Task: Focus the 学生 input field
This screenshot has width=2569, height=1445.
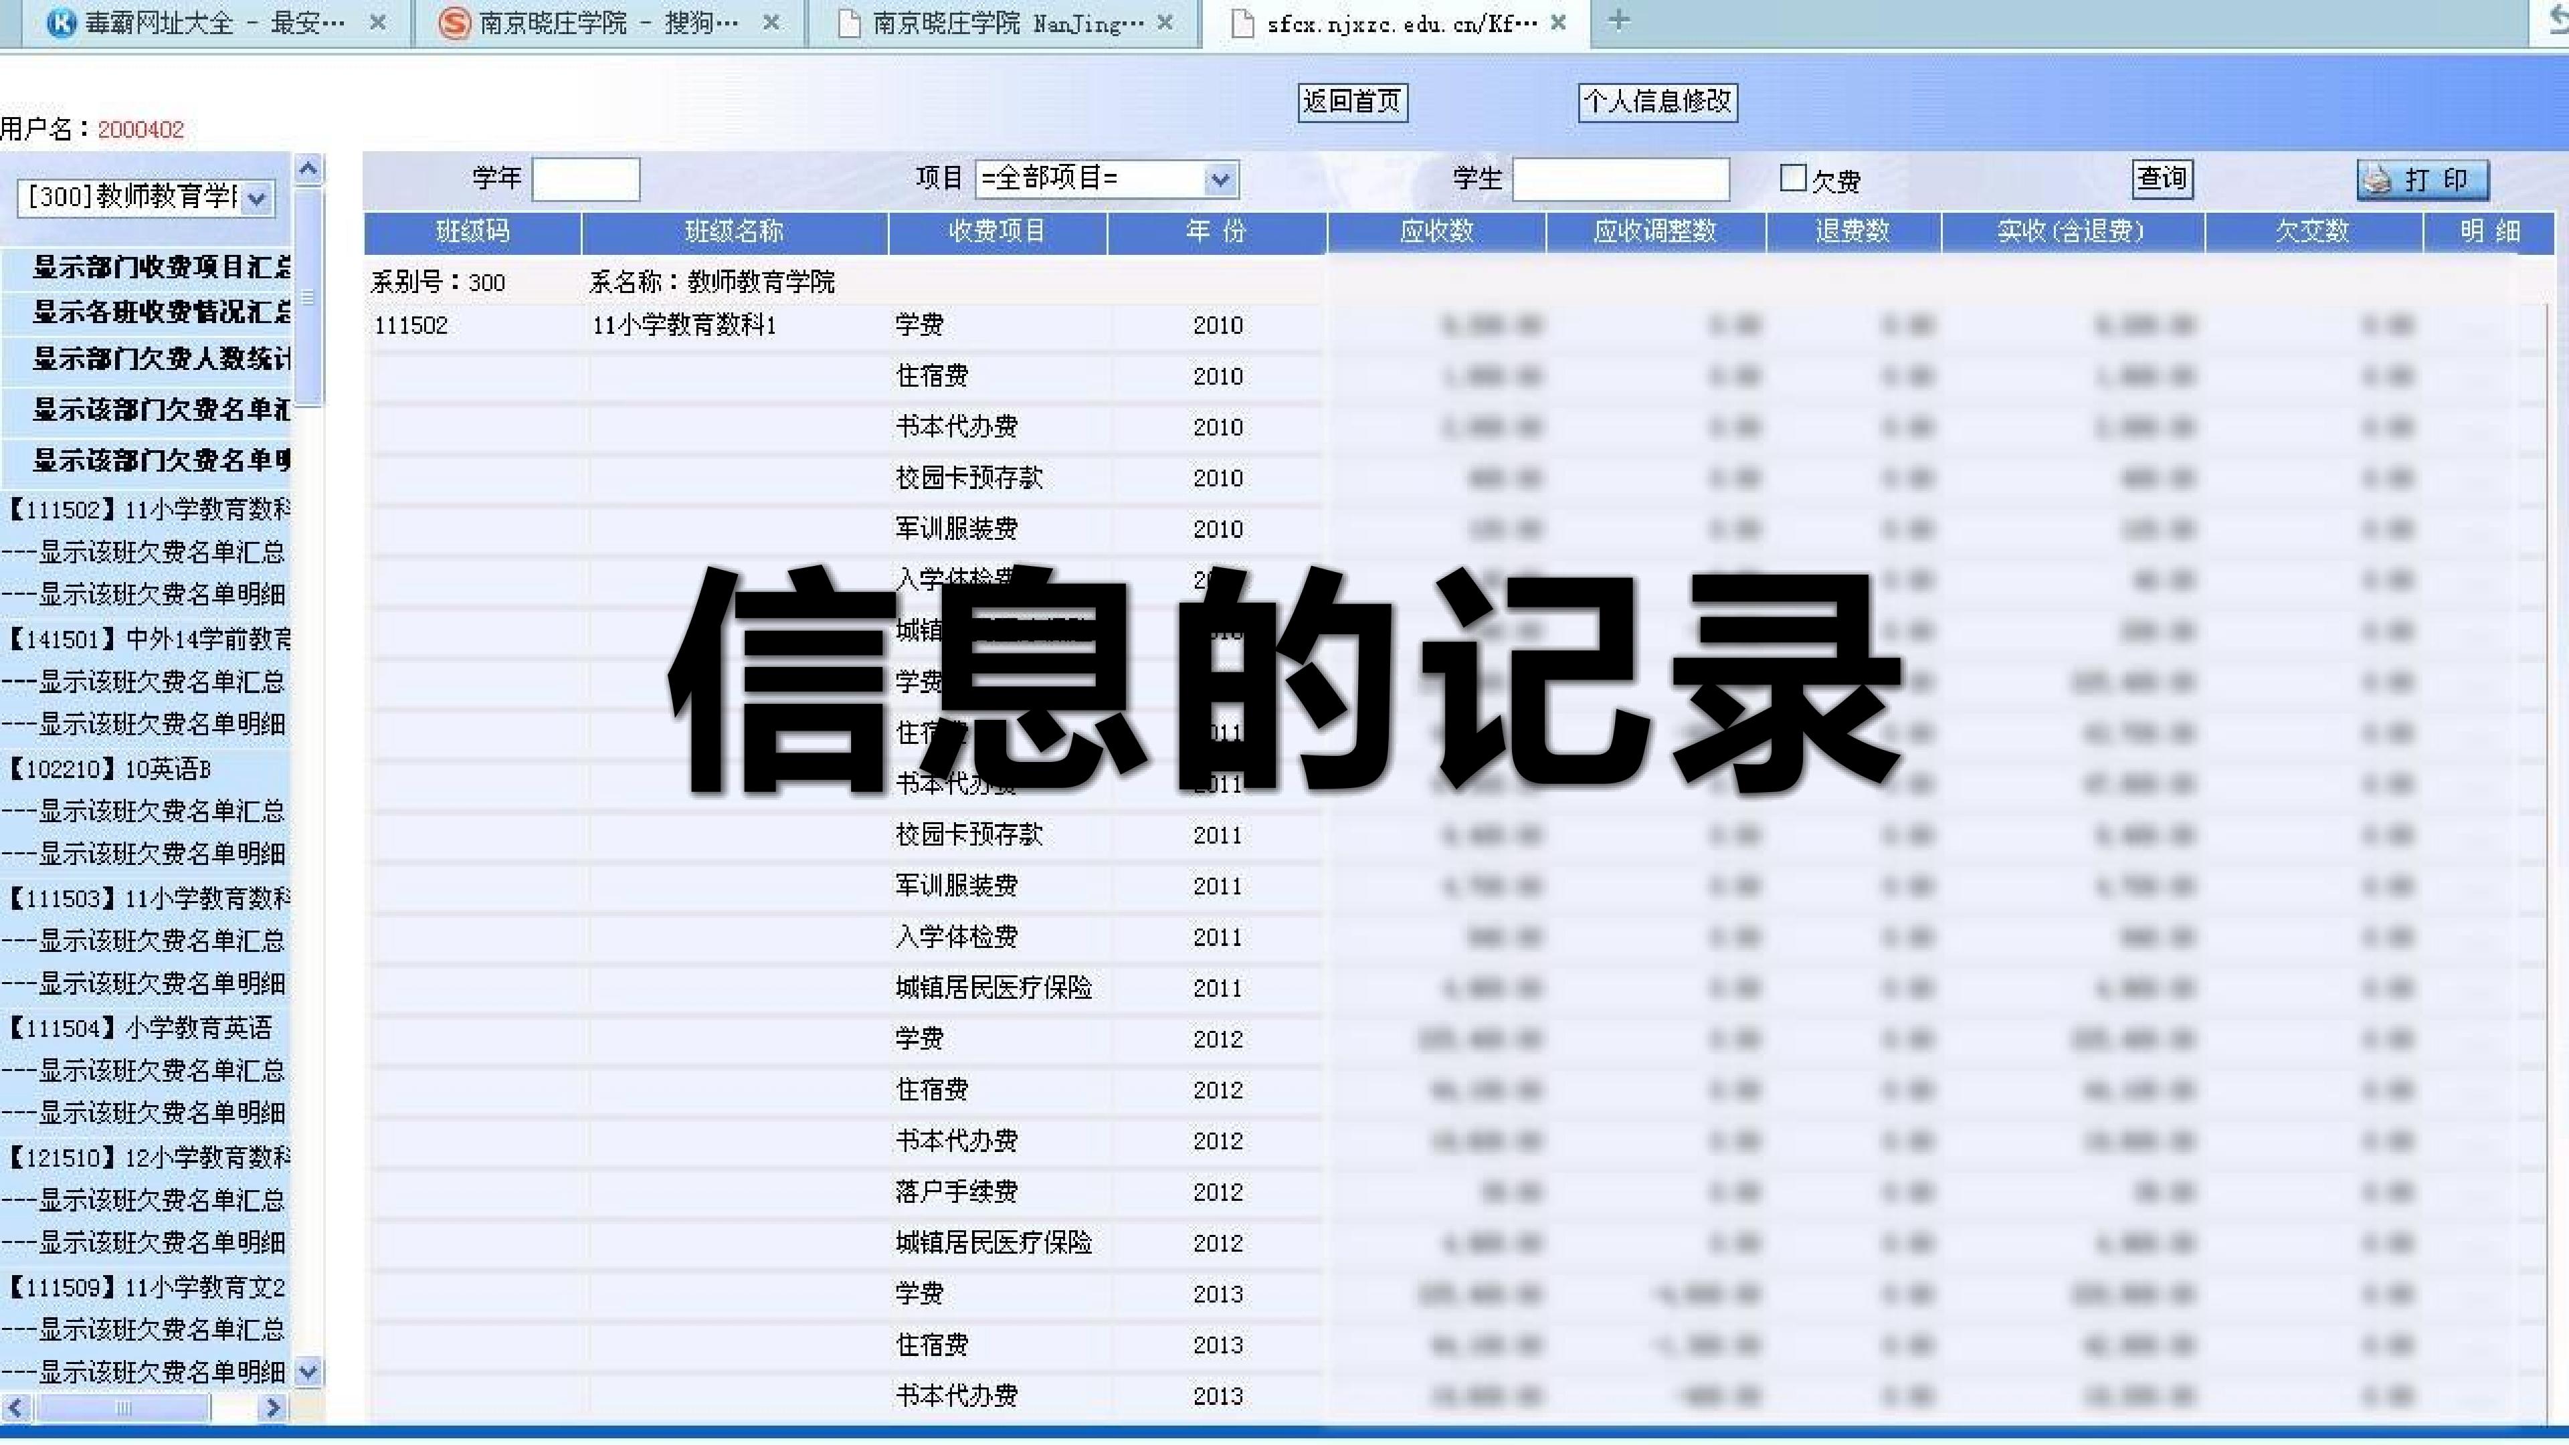Action: pyautogui.click(x=1620, y=179)
